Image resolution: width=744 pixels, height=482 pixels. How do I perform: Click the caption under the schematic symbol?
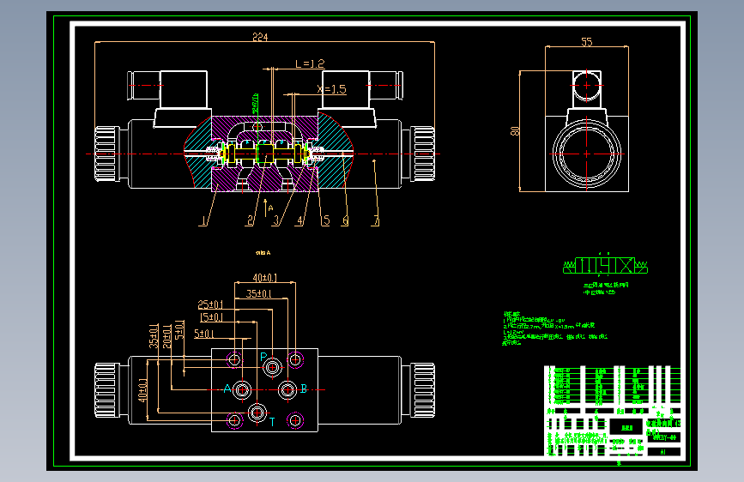click(606, 288)
